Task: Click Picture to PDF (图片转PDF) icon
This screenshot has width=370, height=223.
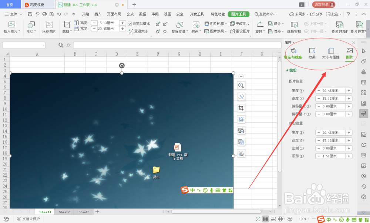Action: 340,24
